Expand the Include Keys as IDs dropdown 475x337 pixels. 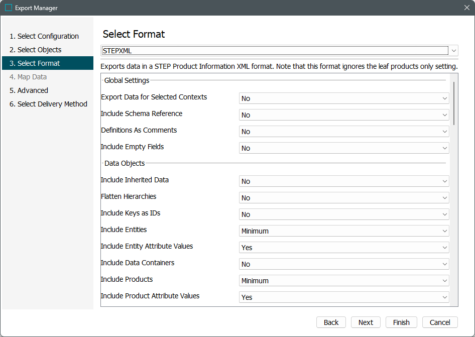click(344, 214)
